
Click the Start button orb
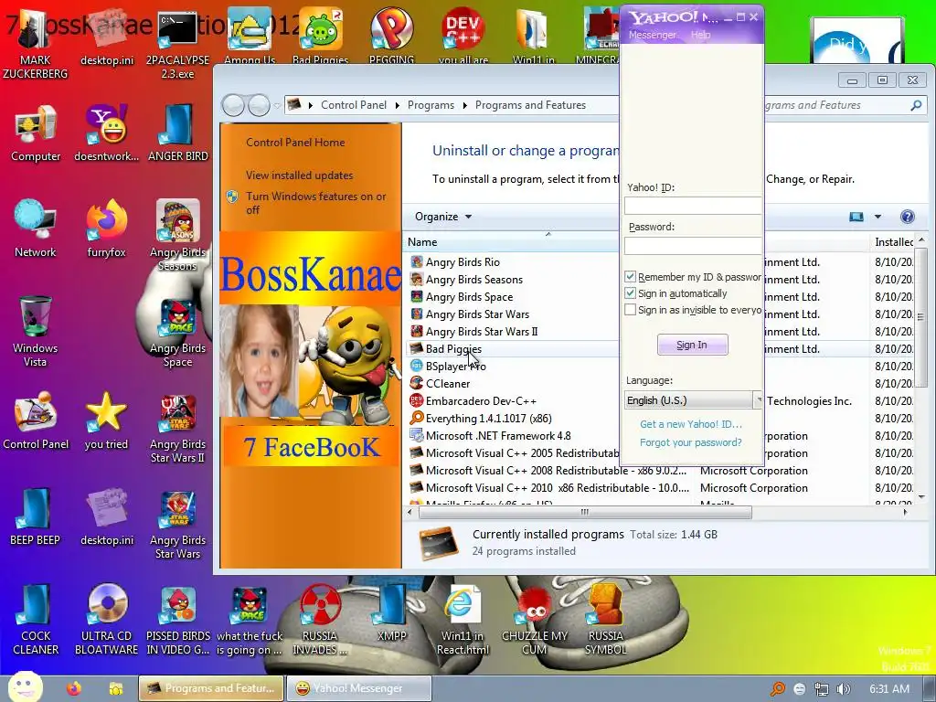coord(25,687)
